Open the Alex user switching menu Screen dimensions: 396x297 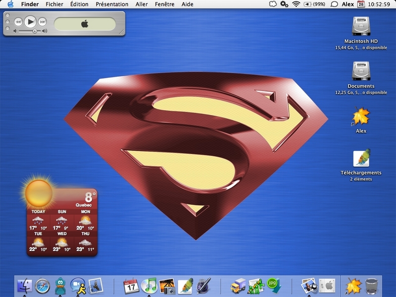tap(348, 4)
